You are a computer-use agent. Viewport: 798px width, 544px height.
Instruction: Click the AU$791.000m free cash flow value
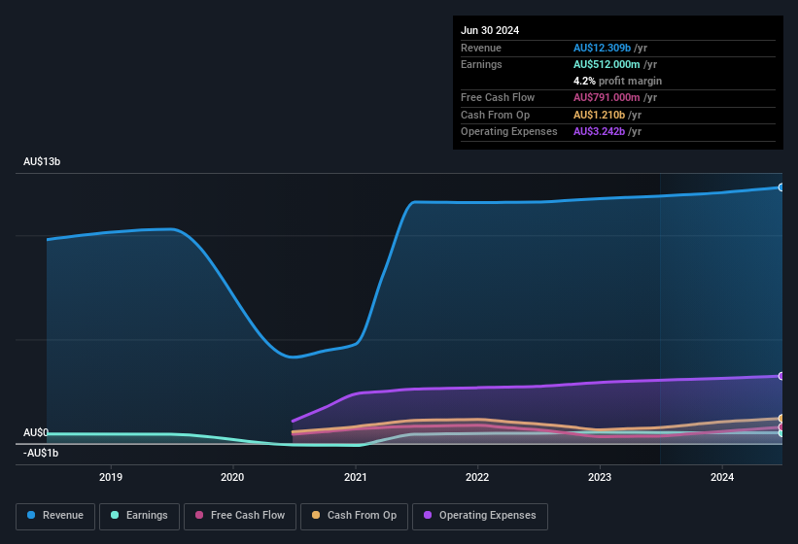coord(607,97)
